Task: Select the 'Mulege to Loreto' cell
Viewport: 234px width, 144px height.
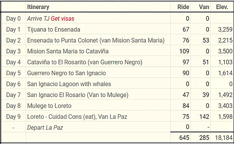Action: coord(49,105)
